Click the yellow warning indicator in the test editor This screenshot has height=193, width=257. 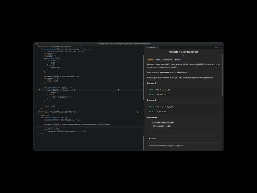138,112
